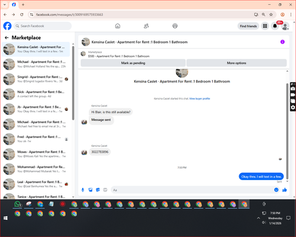Viewport: 296px width, 237px height.
Task: Record a voice clip with microphone icon
Action: pos(83,190)
